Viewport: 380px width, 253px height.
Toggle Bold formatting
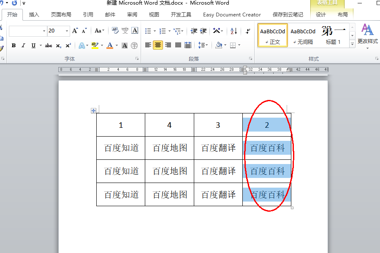click(x=14, y=46)
